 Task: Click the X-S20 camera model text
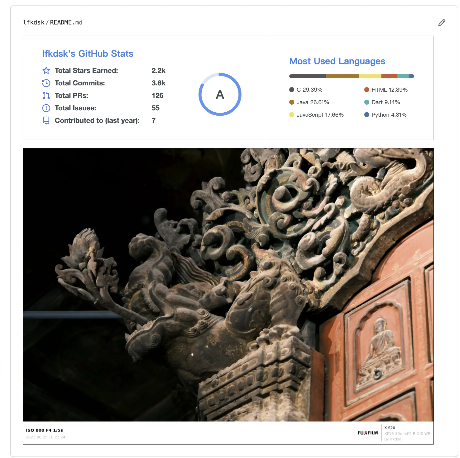(x=390, y=428)
